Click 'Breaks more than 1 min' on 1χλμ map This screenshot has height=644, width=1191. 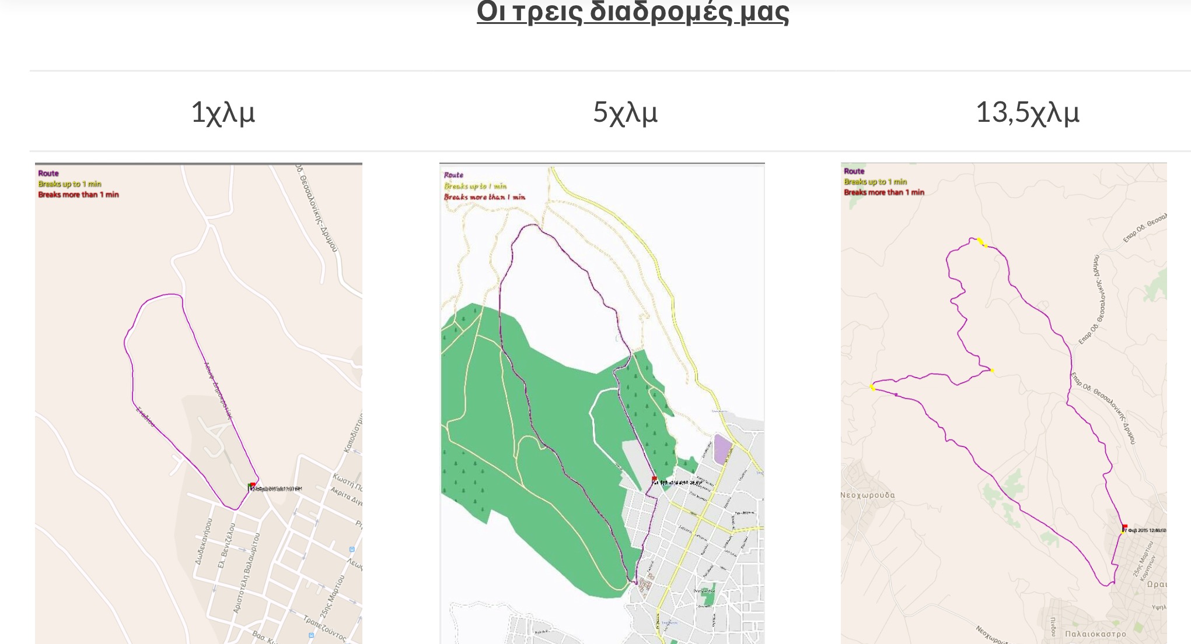(x=78, y=194)
